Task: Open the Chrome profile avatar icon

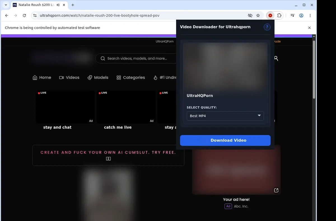Action: 301,16
